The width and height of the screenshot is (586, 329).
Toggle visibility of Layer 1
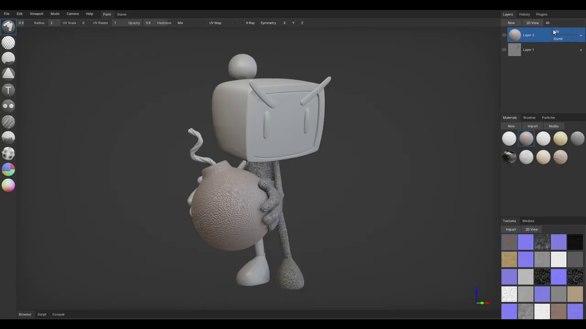504,50
